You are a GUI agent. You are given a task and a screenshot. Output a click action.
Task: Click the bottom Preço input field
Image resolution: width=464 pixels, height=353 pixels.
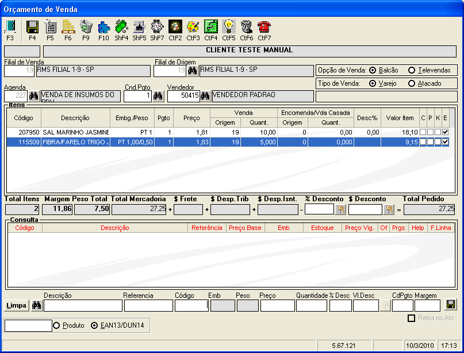pyautogui.click(x=278, y=306)
